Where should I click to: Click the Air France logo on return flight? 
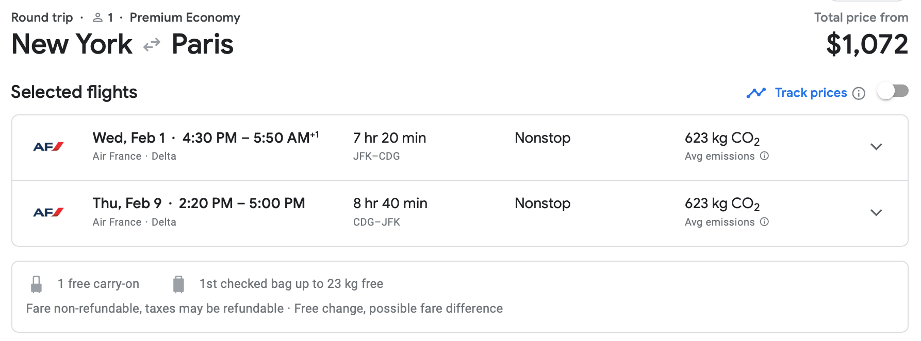pos(48,212)
